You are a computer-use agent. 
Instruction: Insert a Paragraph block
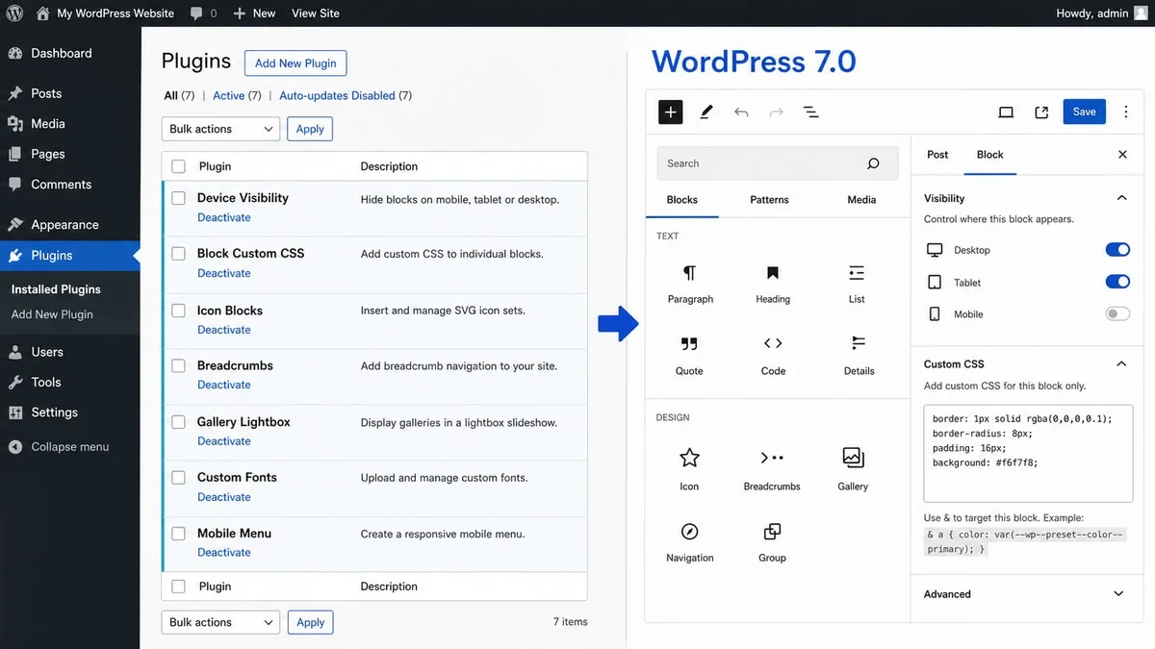coord(690,284)
